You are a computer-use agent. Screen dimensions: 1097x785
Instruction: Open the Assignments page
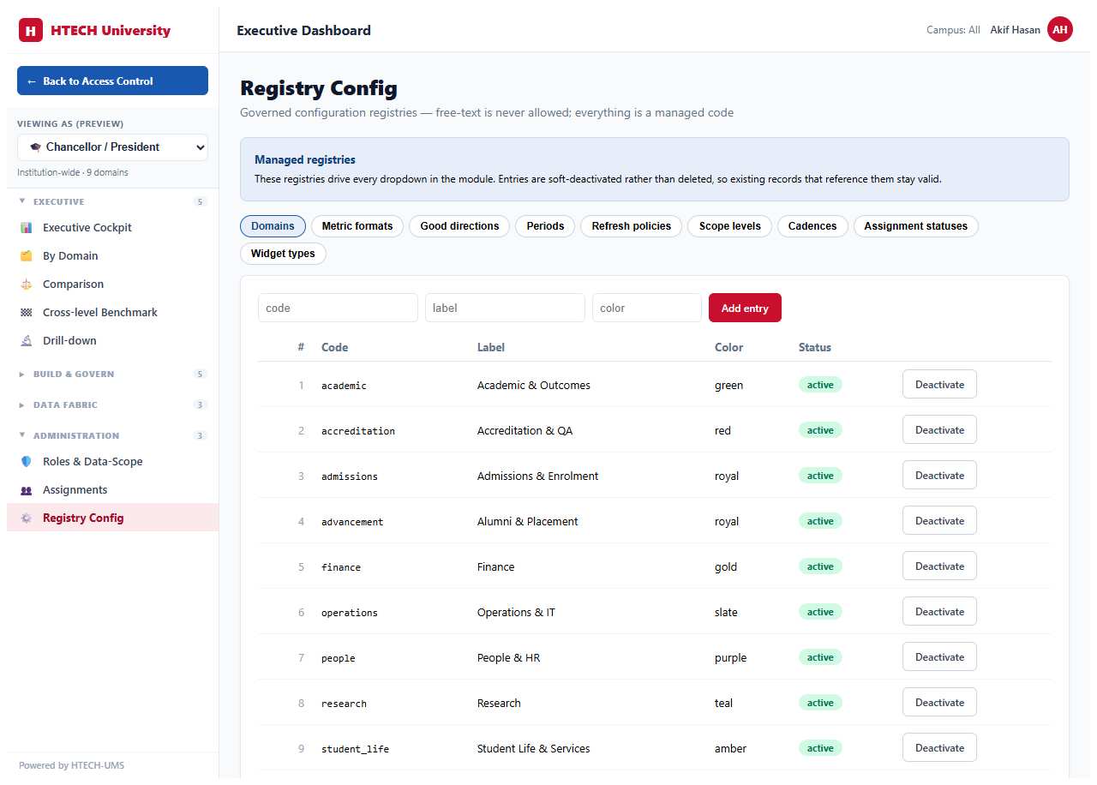pyautogui.click(x=112, y=490)
